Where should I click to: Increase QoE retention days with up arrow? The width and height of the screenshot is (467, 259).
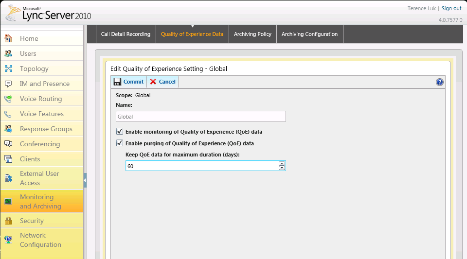[282, 163]
